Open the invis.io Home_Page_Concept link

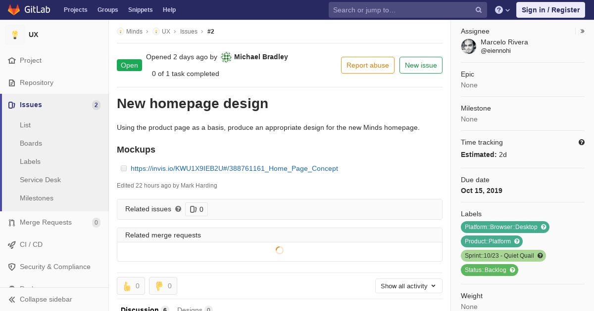[x=234, y=168]
